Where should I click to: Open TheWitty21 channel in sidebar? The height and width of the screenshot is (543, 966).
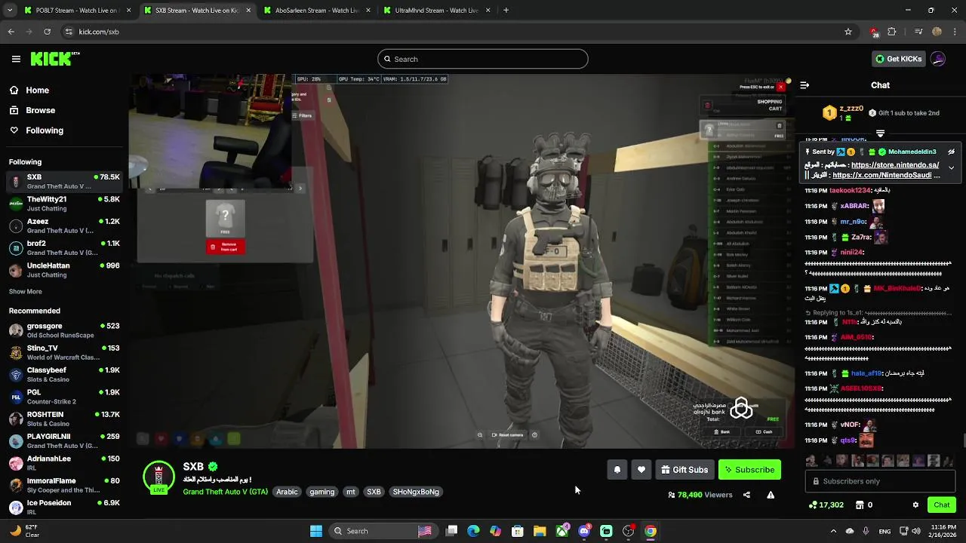click(64, 204)
